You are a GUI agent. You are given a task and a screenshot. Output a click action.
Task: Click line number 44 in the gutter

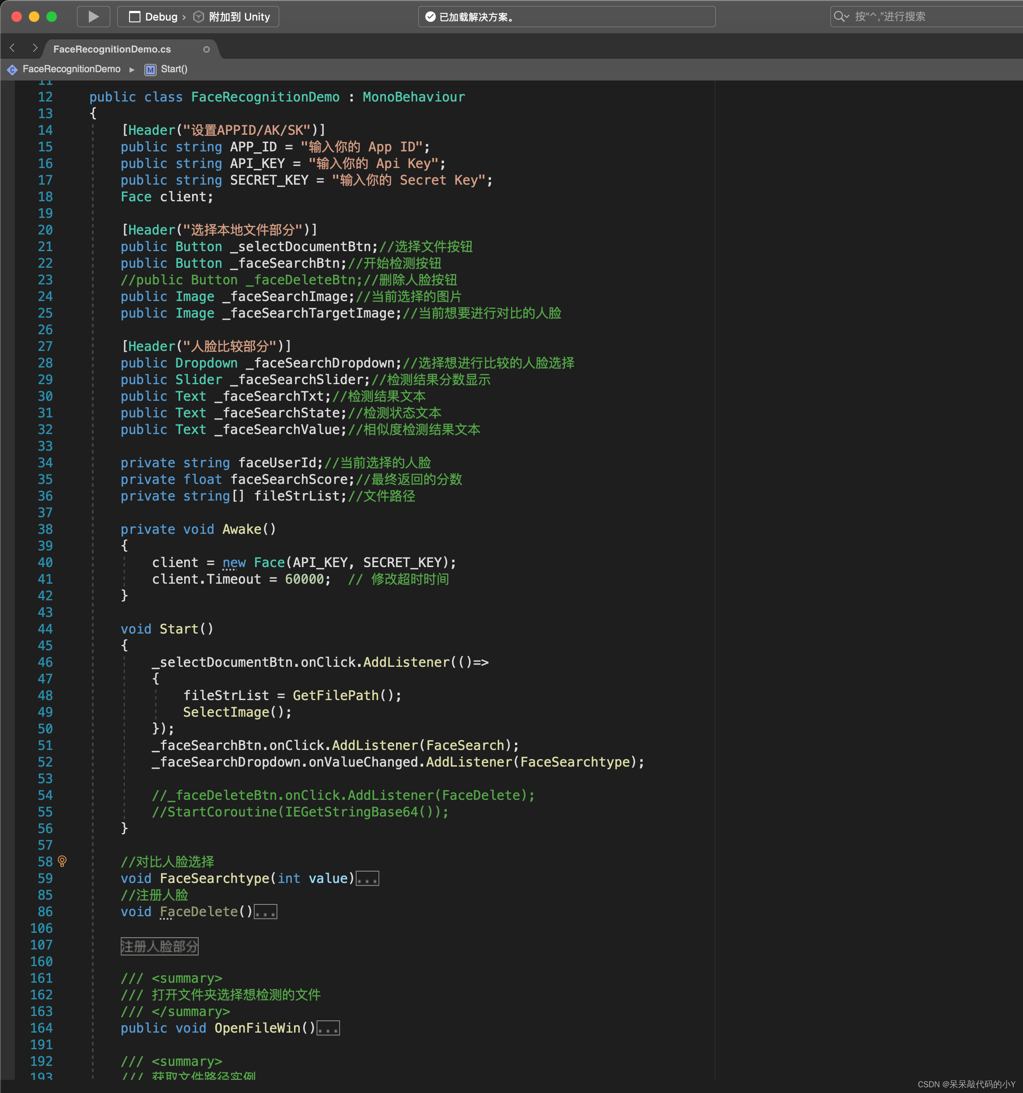point(45,629)
